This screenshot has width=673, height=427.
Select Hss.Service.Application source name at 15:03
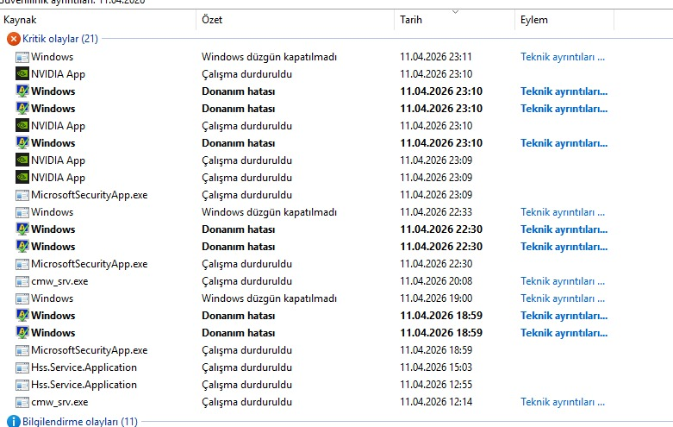84,367
